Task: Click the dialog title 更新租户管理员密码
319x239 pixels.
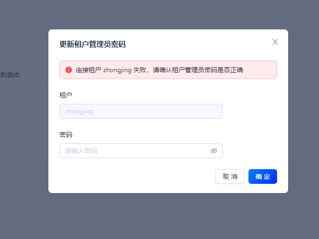Action: point(92,44)
